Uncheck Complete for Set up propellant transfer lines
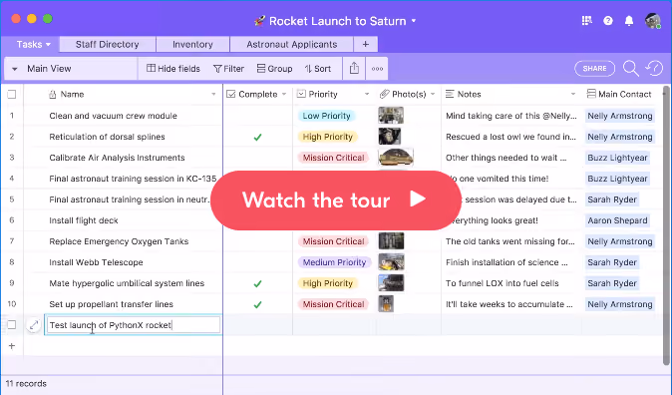The height and width of the screenshot is (395, 672). coord(257,304)
